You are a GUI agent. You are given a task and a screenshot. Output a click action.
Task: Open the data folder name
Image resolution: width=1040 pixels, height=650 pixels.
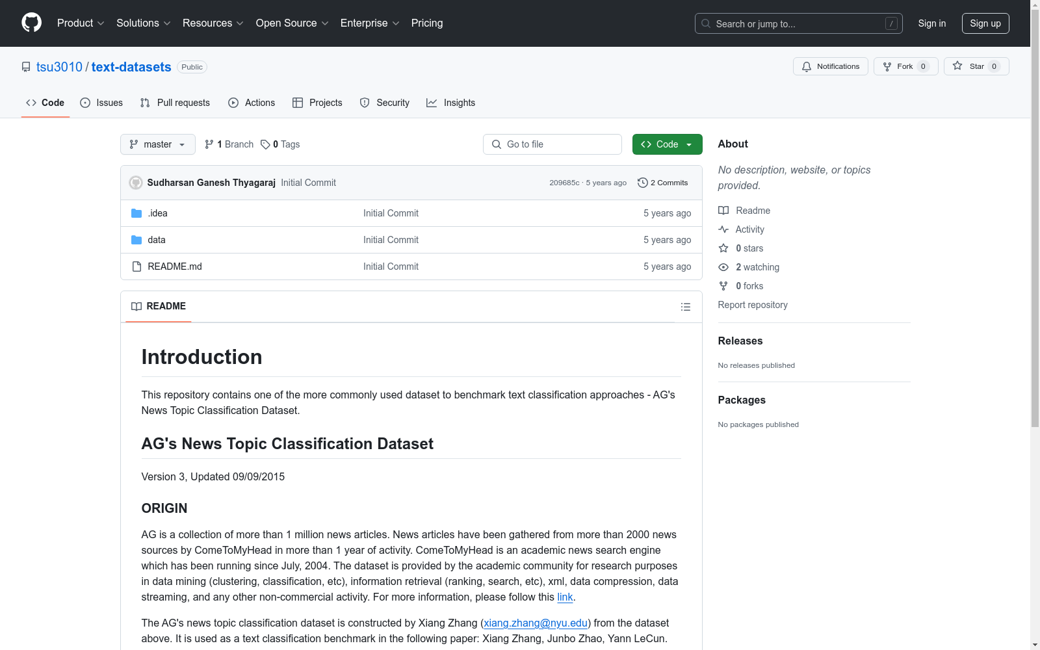click(x=157, y=240)
